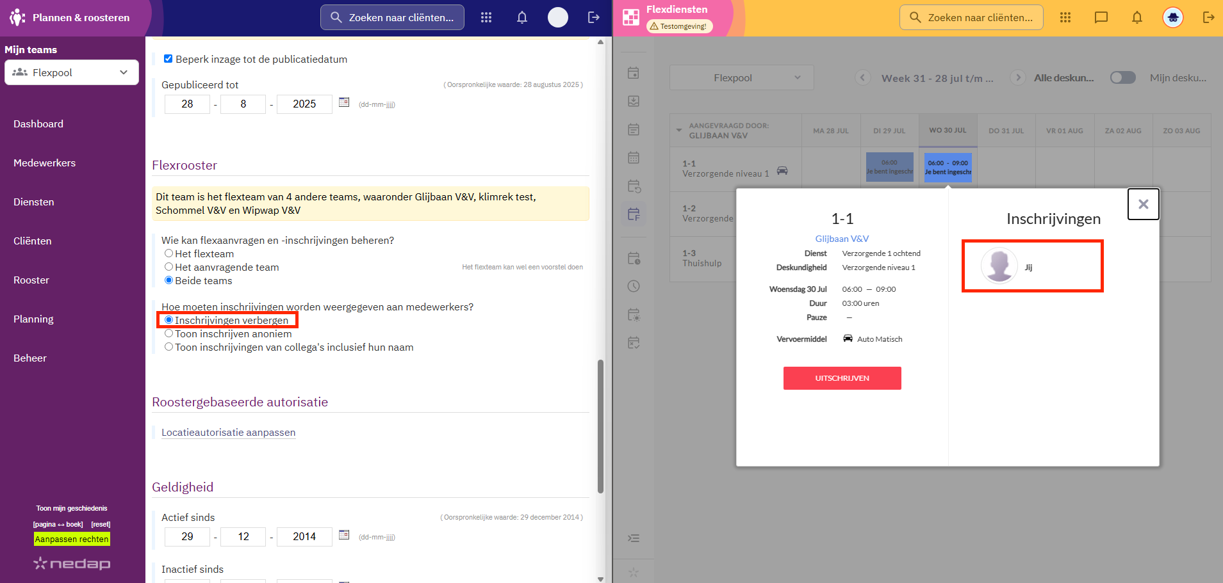The height and width of the screenshot is (583, 1223).
Task: Open the calendar refresh icon in Flexdiensten sidebar
Action: tap(634, 186)
